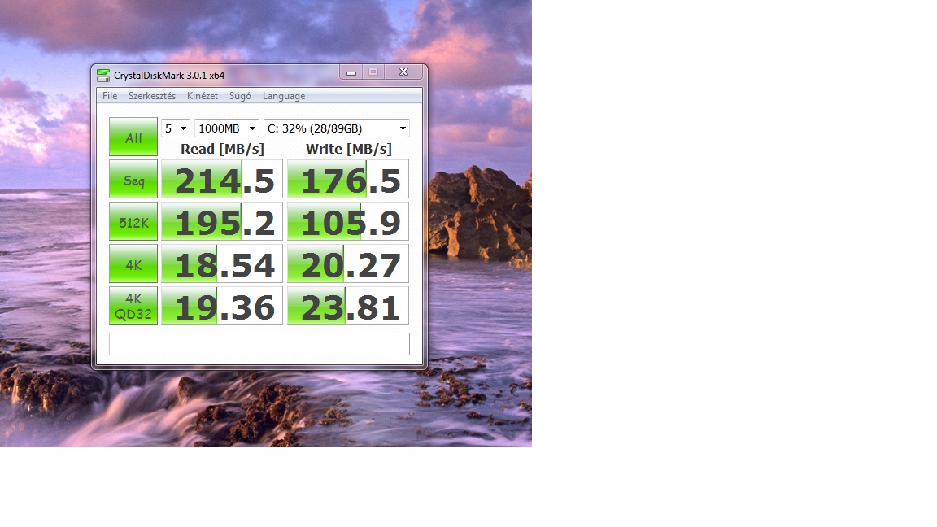Viewport: 937px width, 527px height.
Task: Click the CrystalDiskMark title bar icon
Action: click(x=102, y=76)
